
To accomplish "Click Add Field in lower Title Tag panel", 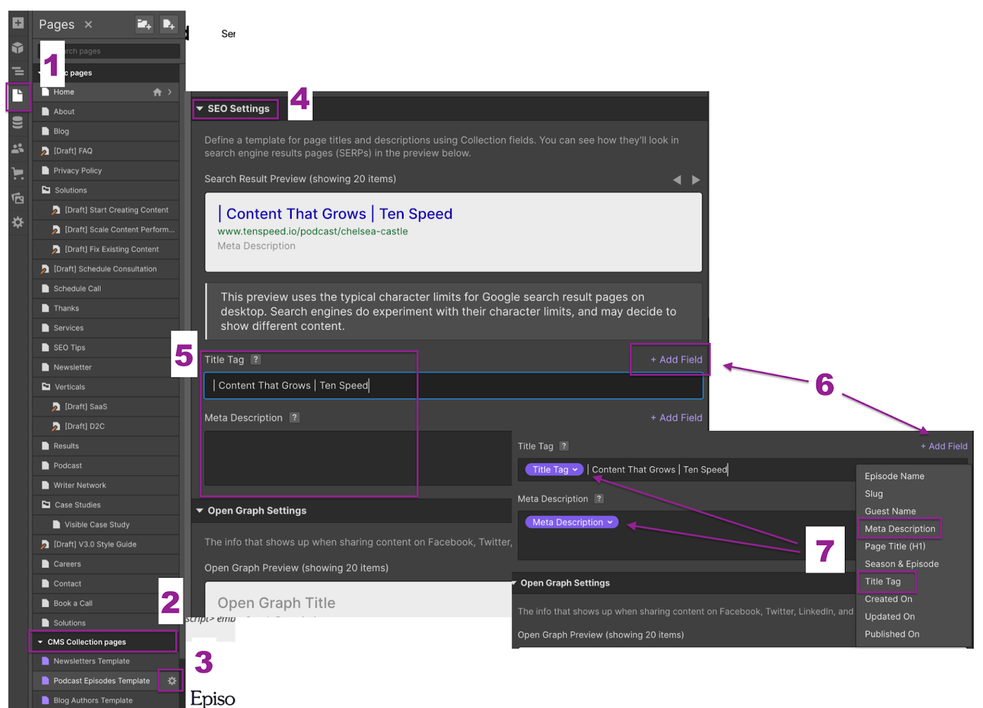I will [x=944, y=446].
